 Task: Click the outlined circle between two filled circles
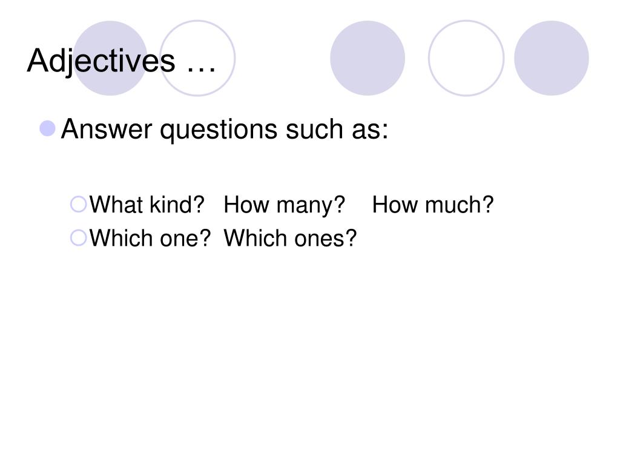pos(466,58)
